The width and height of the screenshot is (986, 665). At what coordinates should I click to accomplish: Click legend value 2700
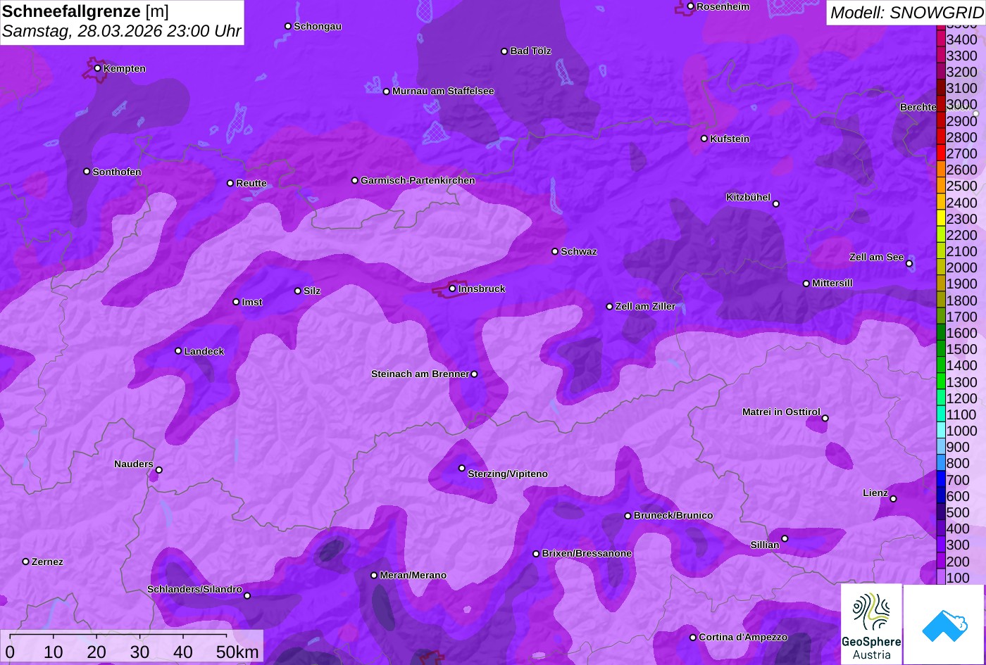tap(962, 154)
